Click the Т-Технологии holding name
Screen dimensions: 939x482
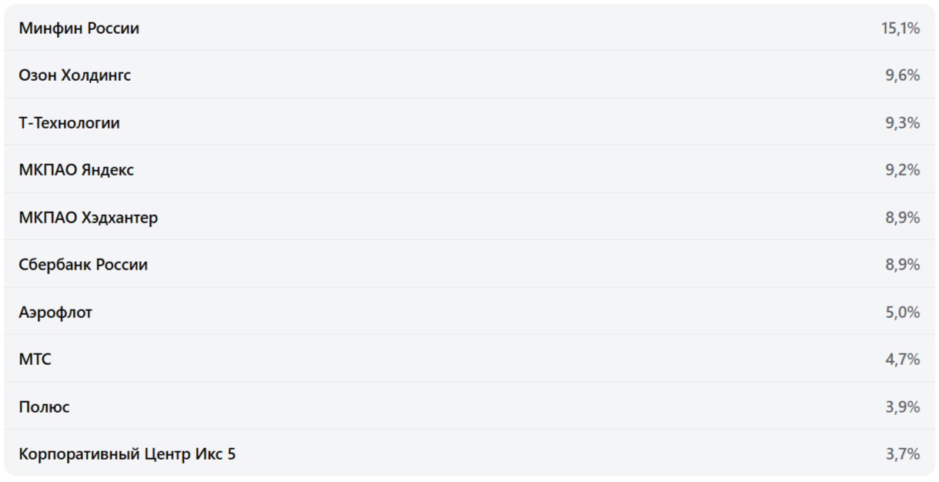[69, 123]
